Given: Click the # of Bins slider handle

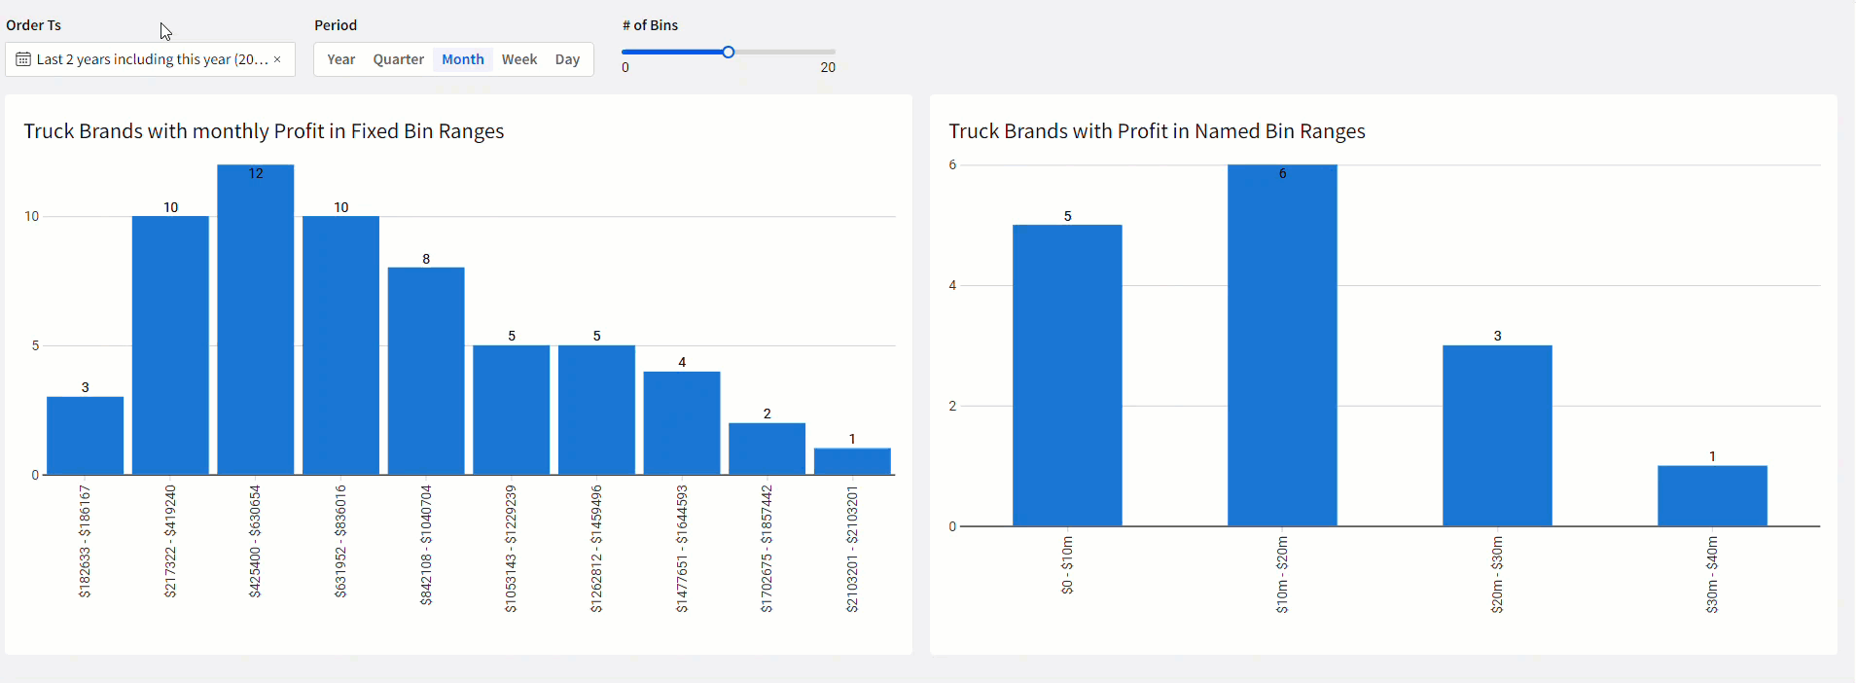Looking at the screenshot, I should coord(728,52).
